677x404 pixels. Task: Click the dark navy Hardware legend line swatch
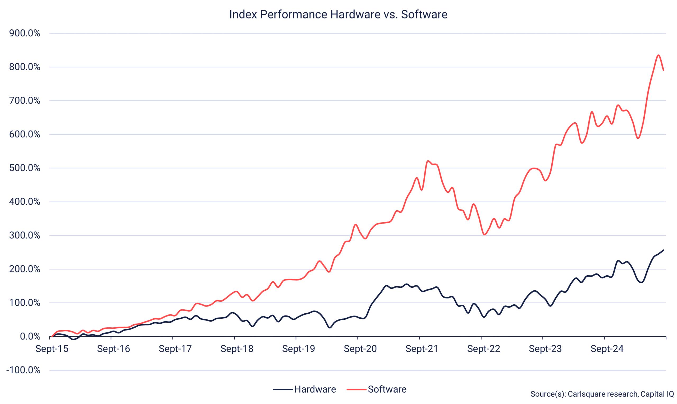[x=283, y=389]
